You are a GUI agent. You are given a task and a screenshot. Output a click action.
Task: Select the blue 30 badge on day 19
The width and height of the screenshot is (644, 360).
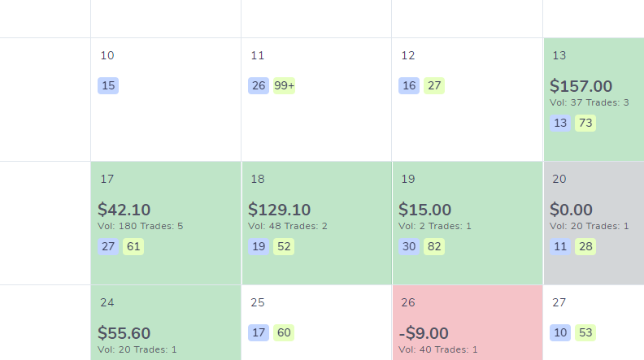click(409, 247)
